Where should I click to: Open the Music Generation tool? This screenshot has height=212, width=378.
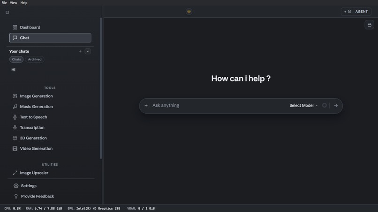click(x=50, y=107)
